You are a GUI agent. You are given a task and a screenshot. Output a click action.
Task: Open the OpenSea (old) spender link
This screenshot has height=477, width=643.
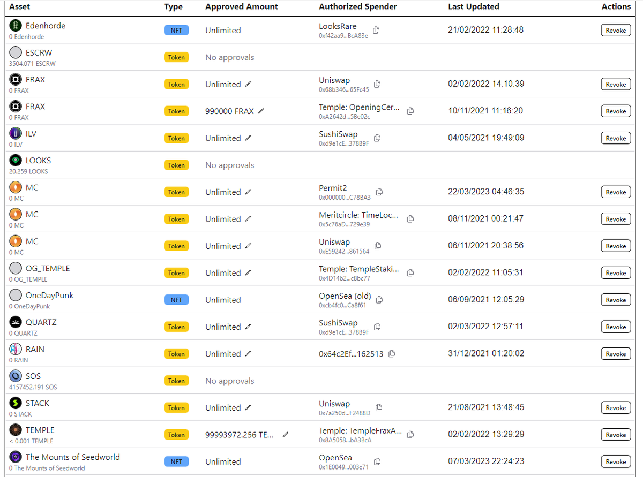[345, 296]
